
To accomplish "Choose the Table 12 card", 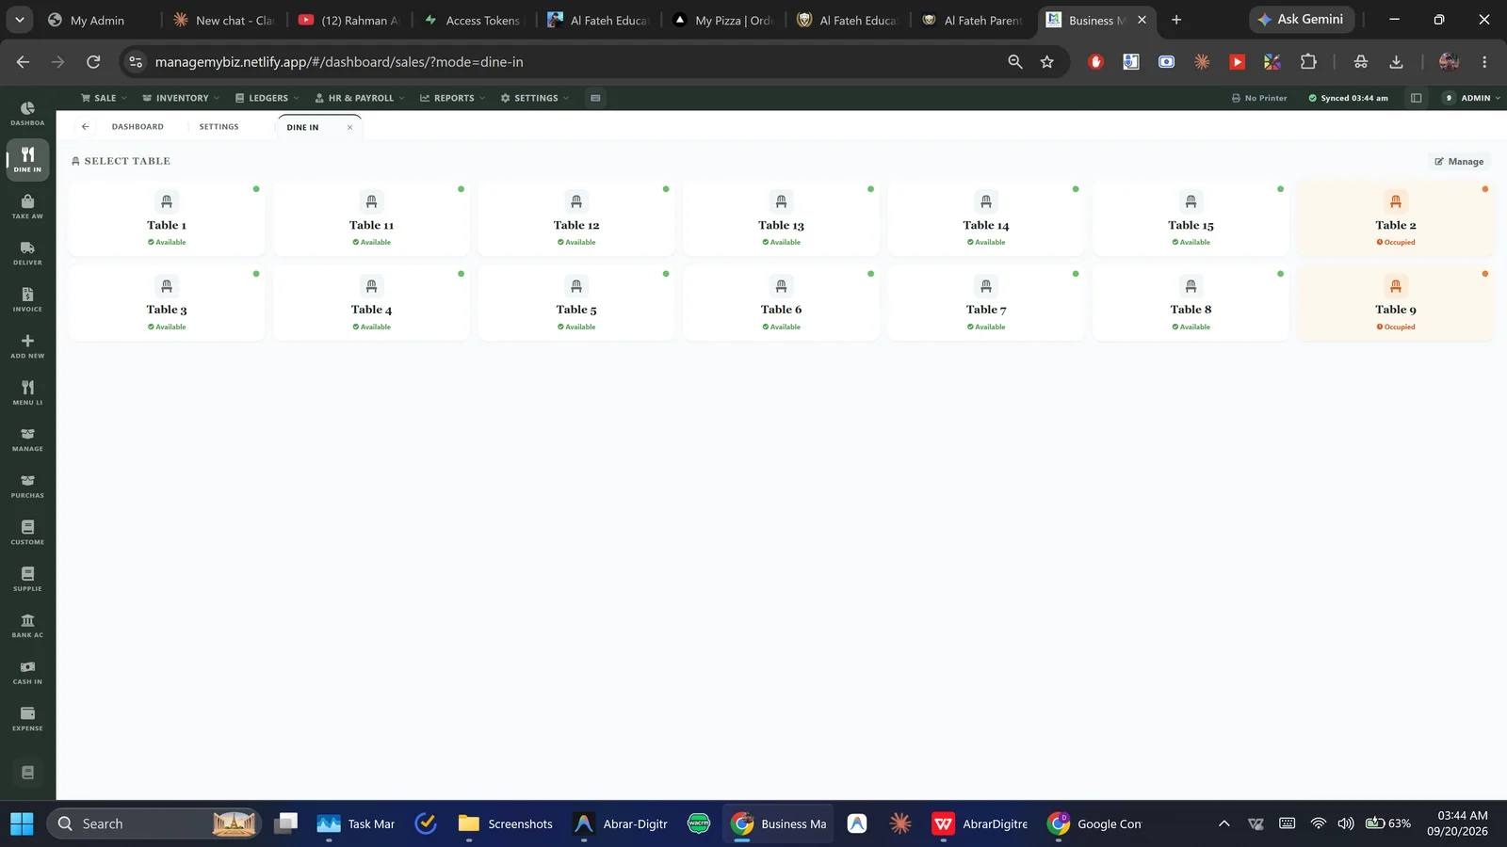I will 576,218.
